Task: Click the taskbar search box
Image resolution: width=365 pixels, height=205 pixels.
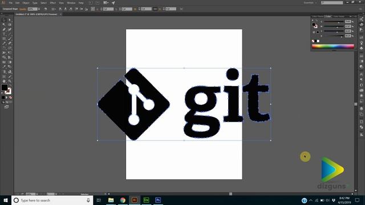Action: 52,200
